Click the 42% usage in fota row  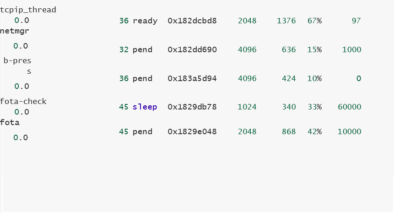pyautogui.click(x=314, y=131)
